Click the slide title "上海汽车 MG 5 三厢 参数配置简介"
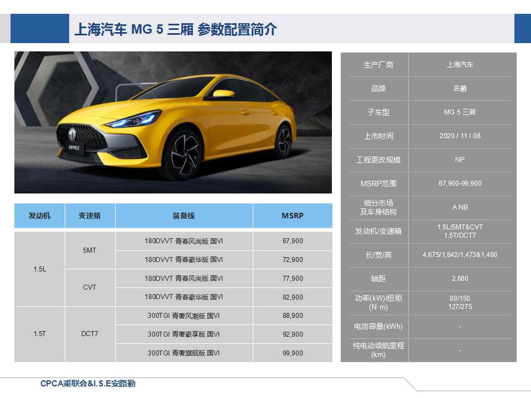Viewport: 531px width, 398px height. coord(175,29)
